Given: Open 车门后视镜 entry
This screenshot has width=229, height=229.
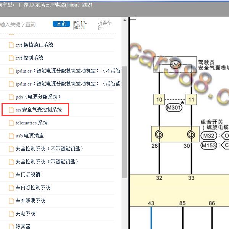Looking at the screenshot, I should click(x=28, y=174).
